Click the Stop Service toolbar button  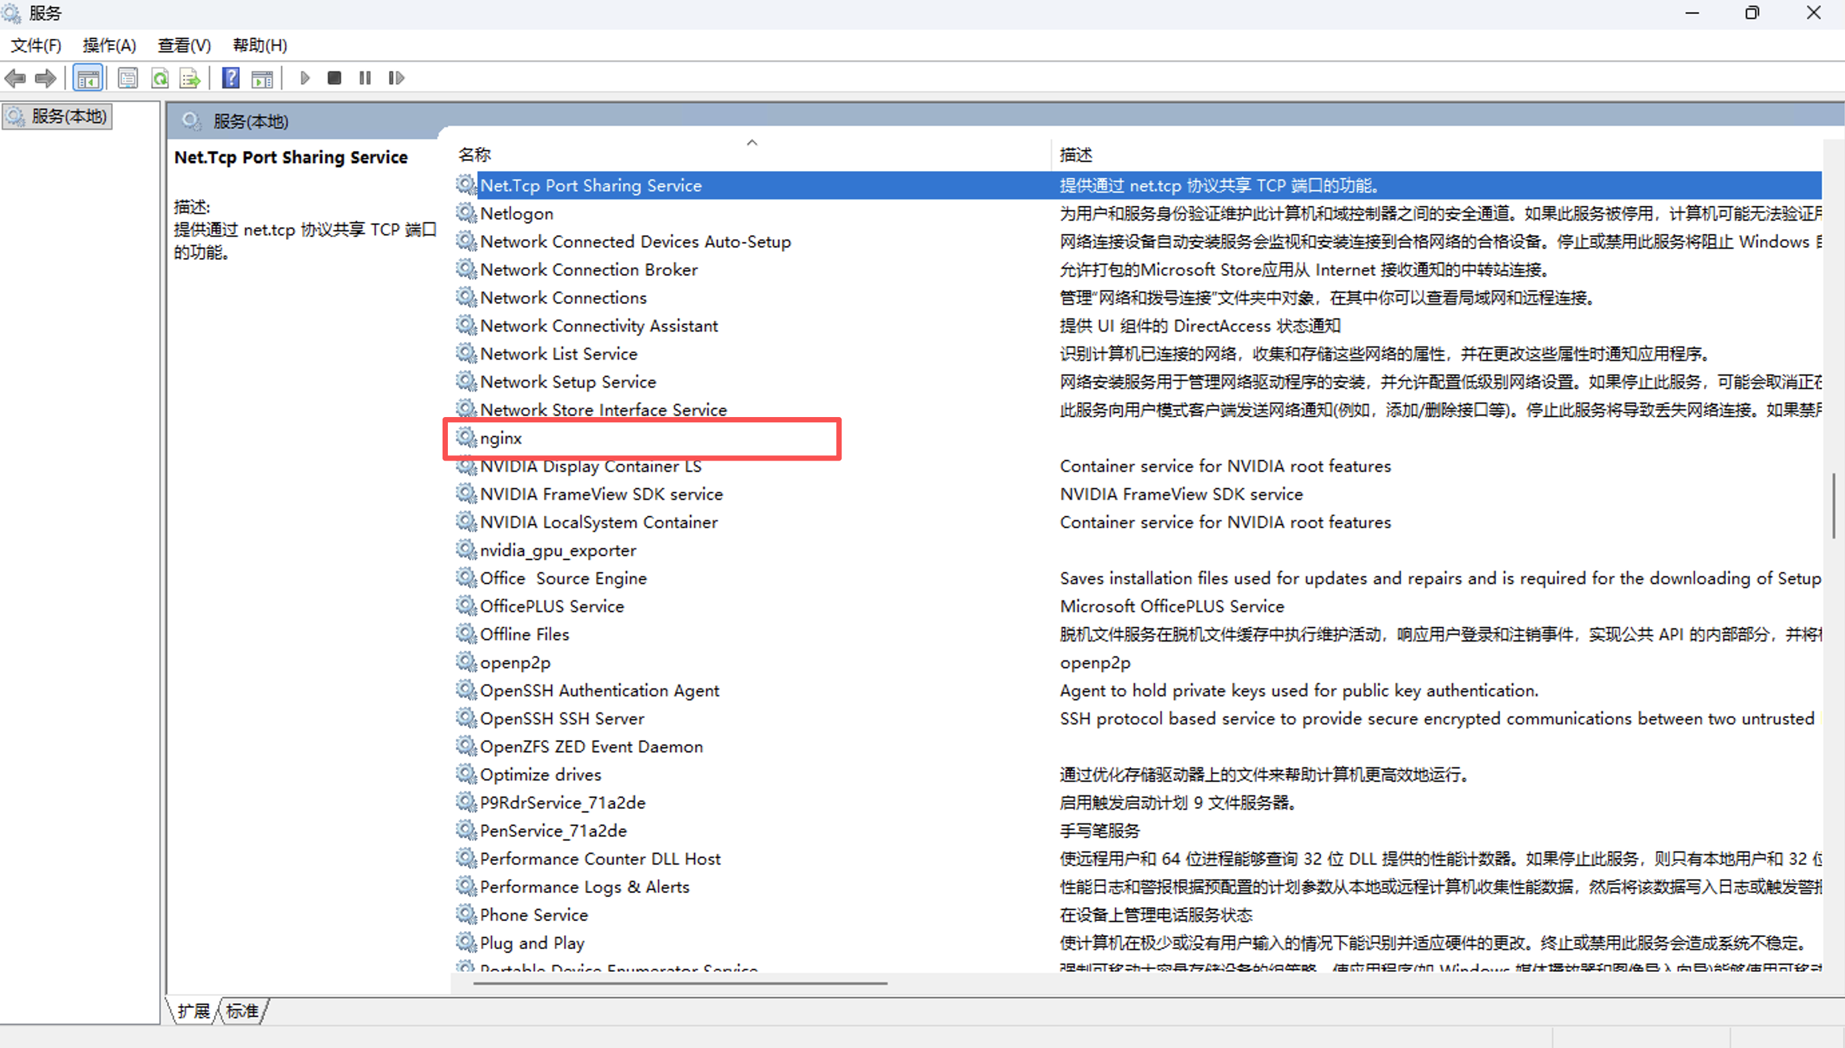tap(334, 78)
